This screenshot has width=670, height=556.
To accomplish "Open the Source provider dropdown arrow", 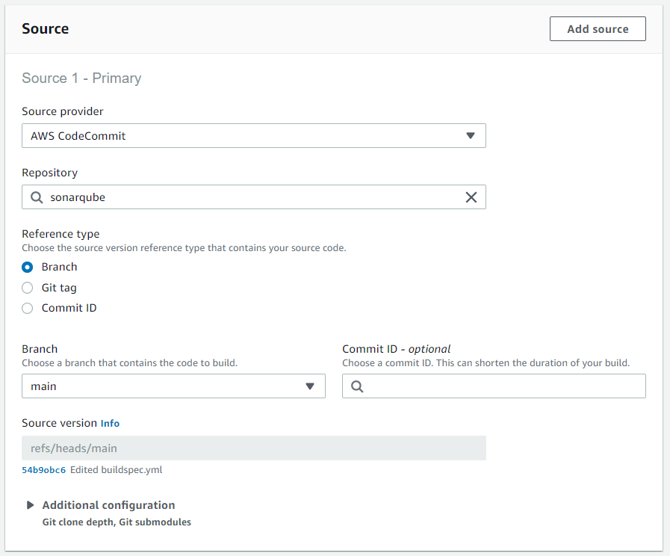I will (471, 135).
